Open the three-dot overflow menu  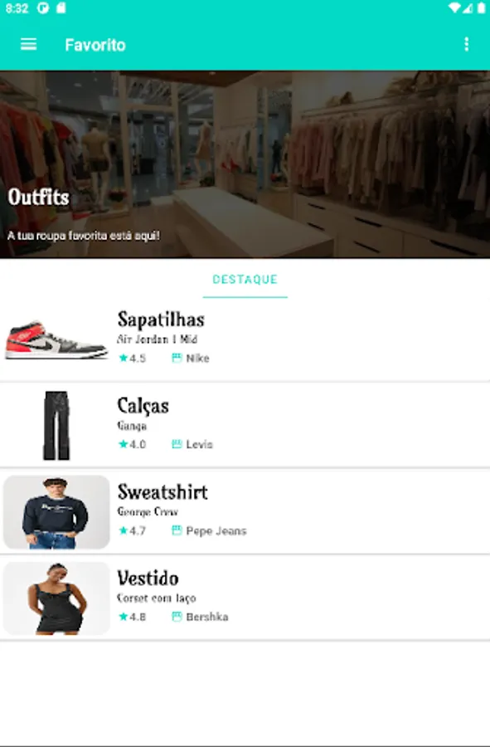466,44
